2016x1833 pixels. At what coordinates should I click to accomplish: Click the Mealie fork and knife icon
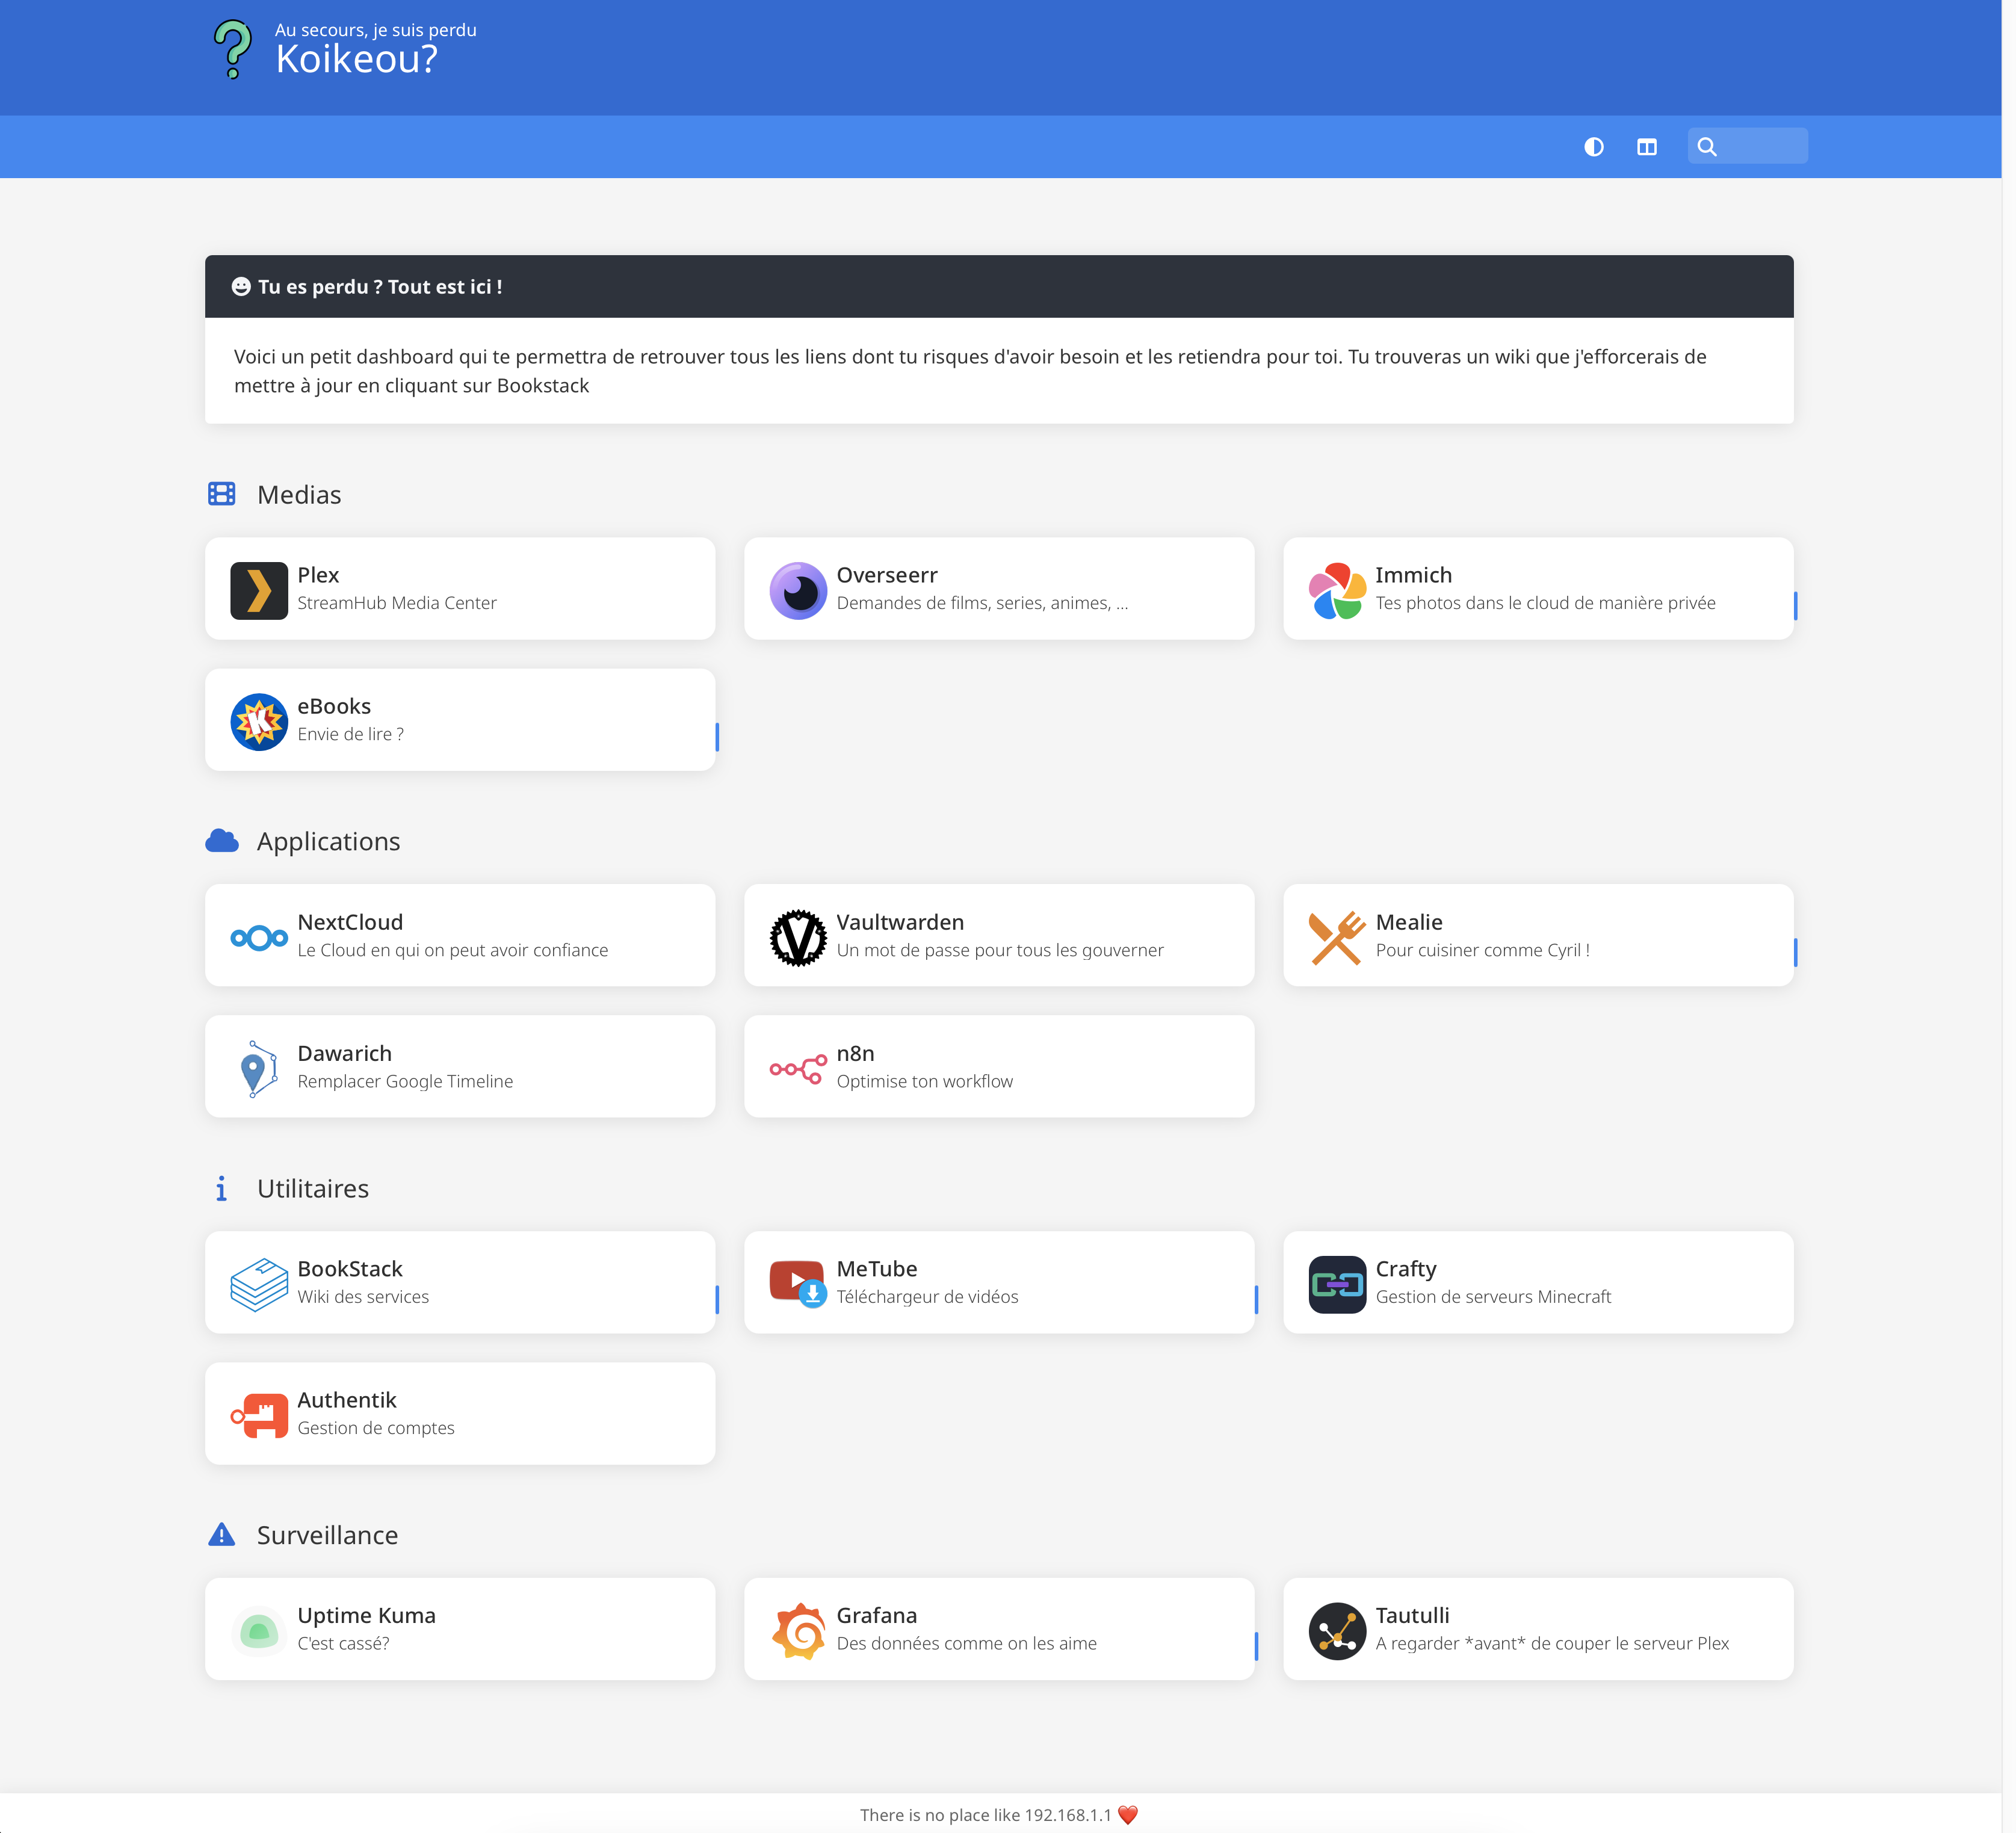pyautogui.click(x=1336, y=937)
